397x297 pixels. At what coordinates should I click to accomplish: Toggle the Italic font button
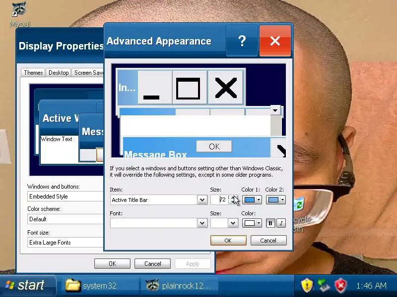(281, 223)
